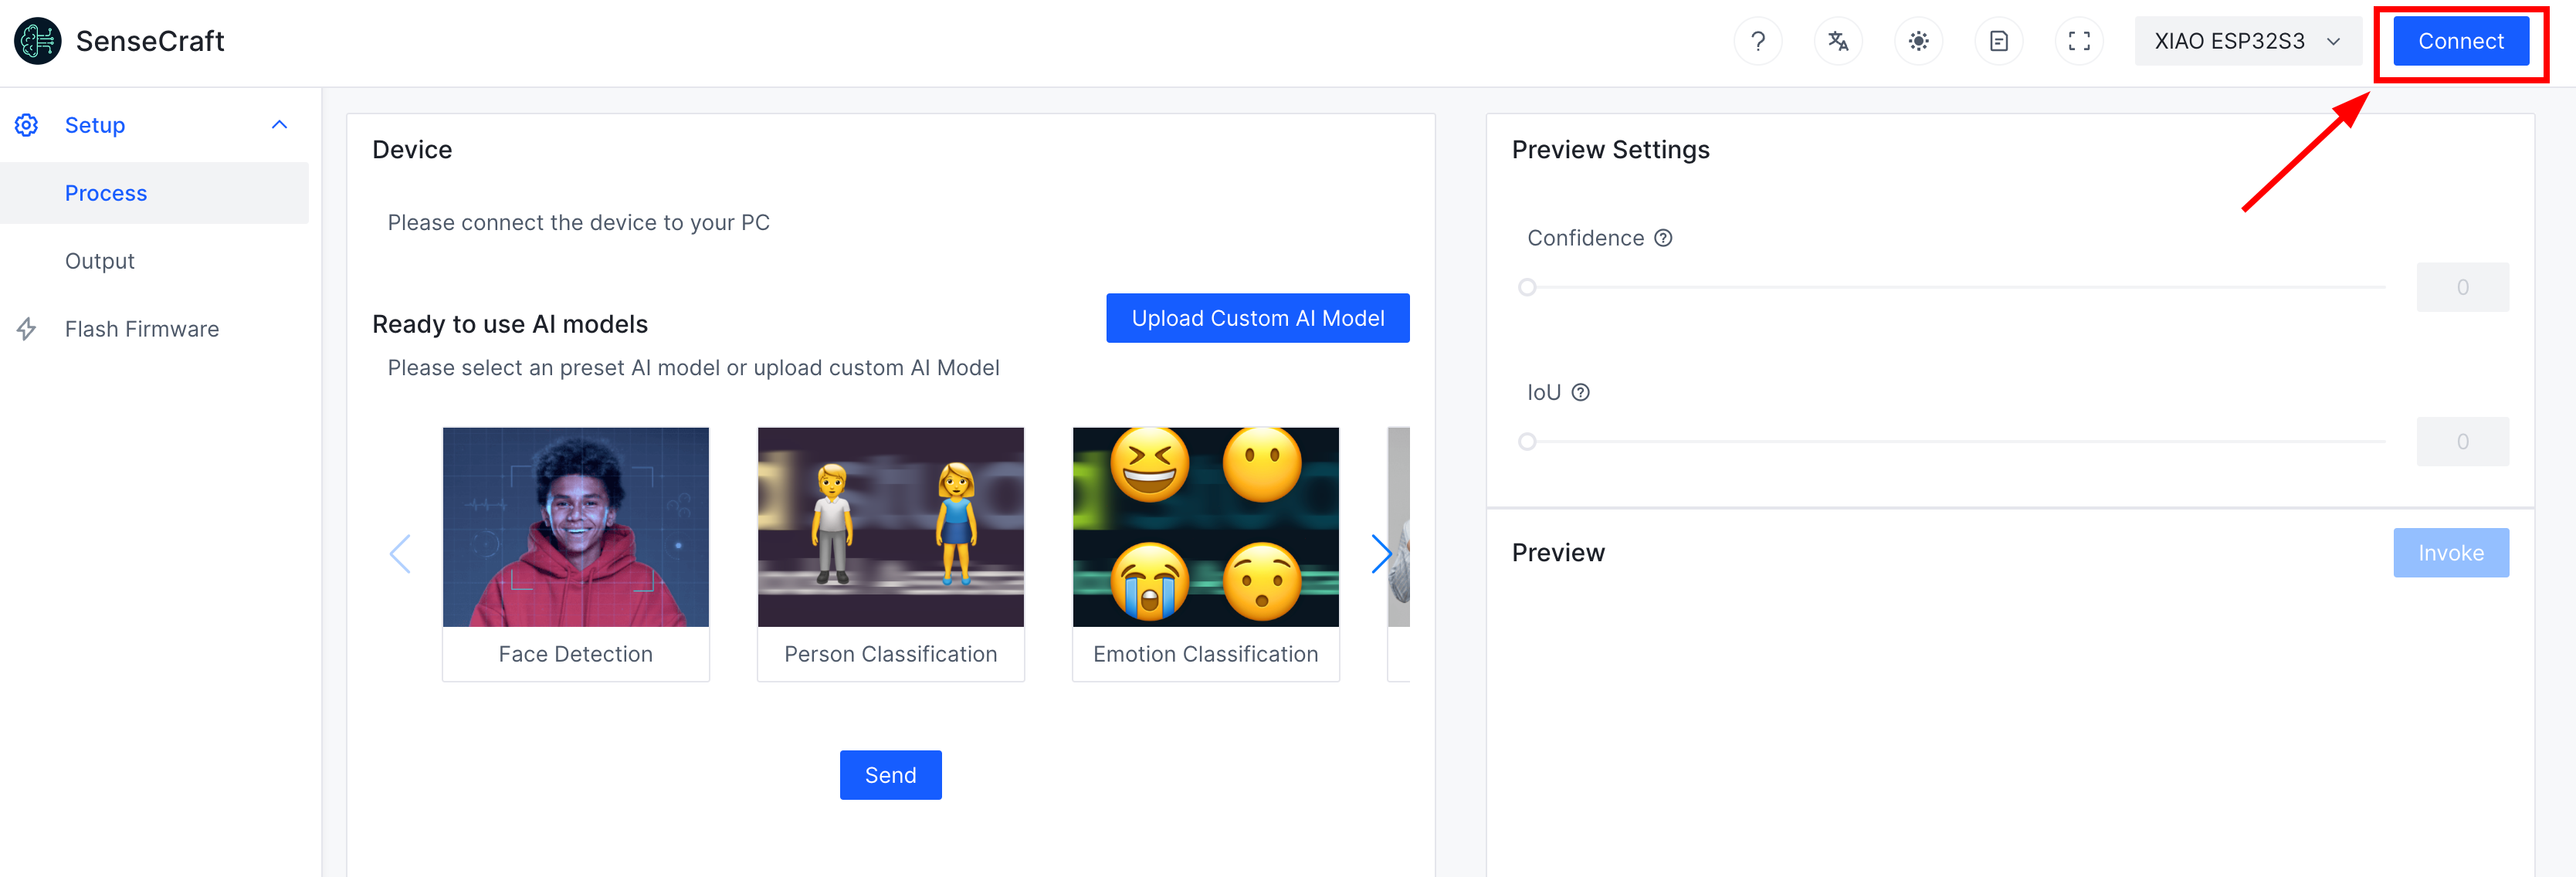The height and width of the screenshot is (877, 2576).
Task: Toggle the light/dark theme icon
Action: point(1917,41)
